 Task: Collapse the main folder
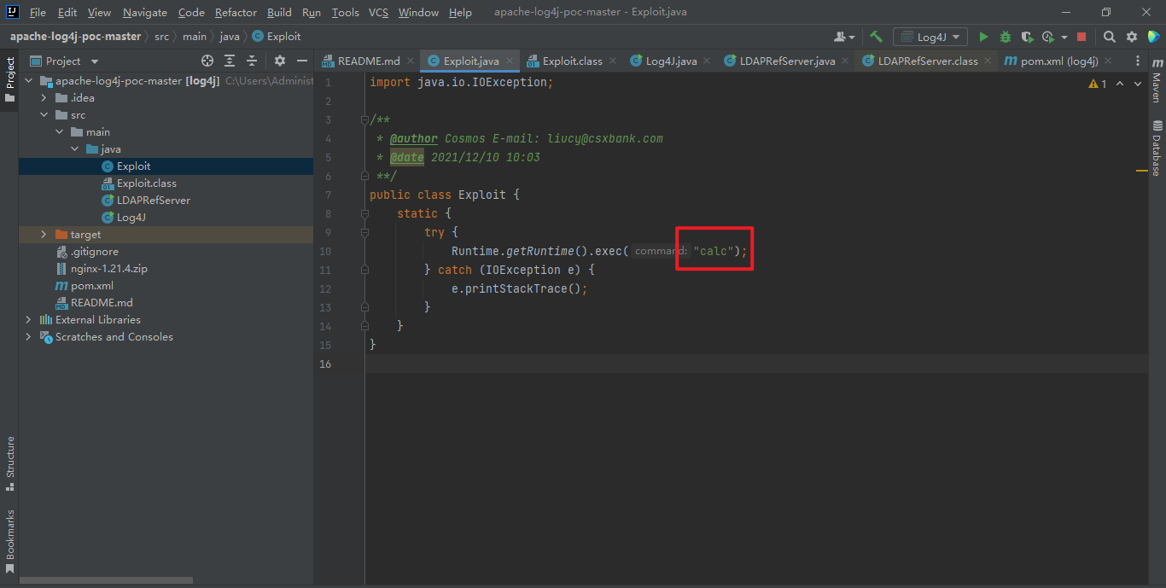[x=59, y=132]
